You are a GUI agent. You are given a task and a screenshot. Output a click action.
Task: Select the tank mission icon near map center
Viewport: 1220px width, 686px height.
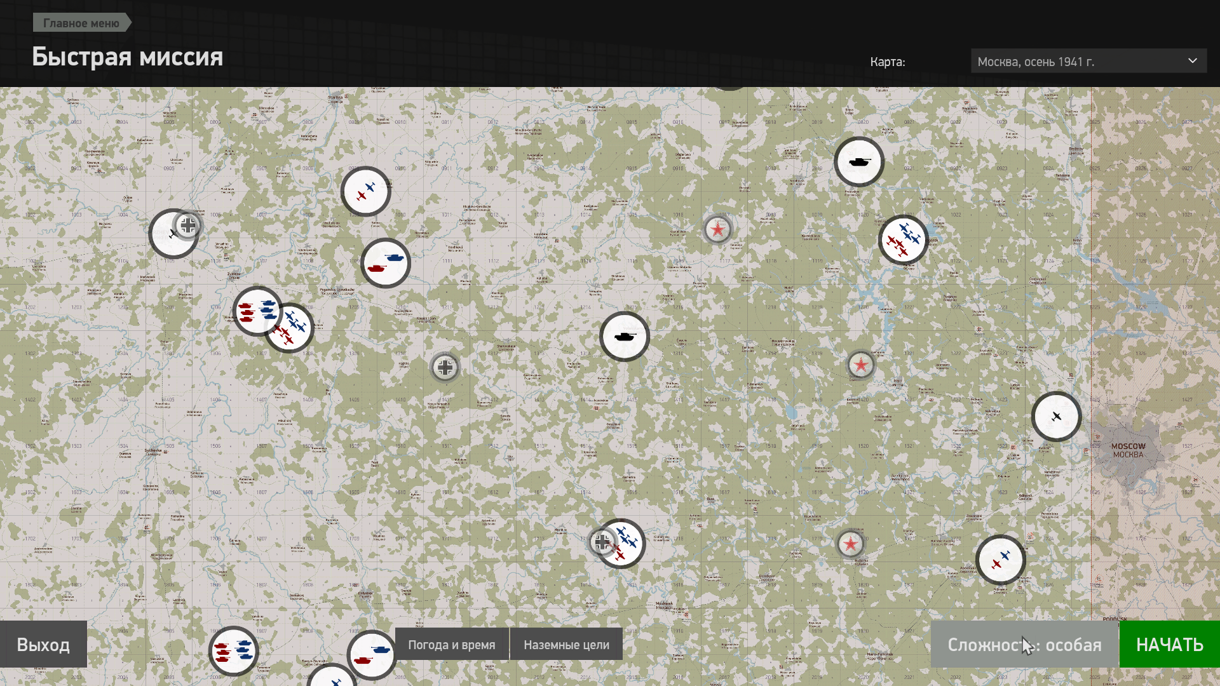[x=625, y=337]
